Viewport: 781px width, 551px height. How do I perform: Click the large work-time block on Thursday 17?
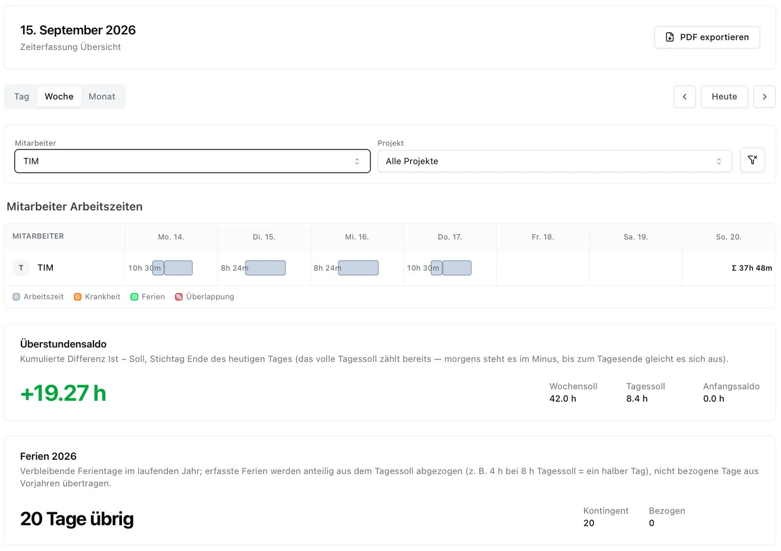click(457, 268)
